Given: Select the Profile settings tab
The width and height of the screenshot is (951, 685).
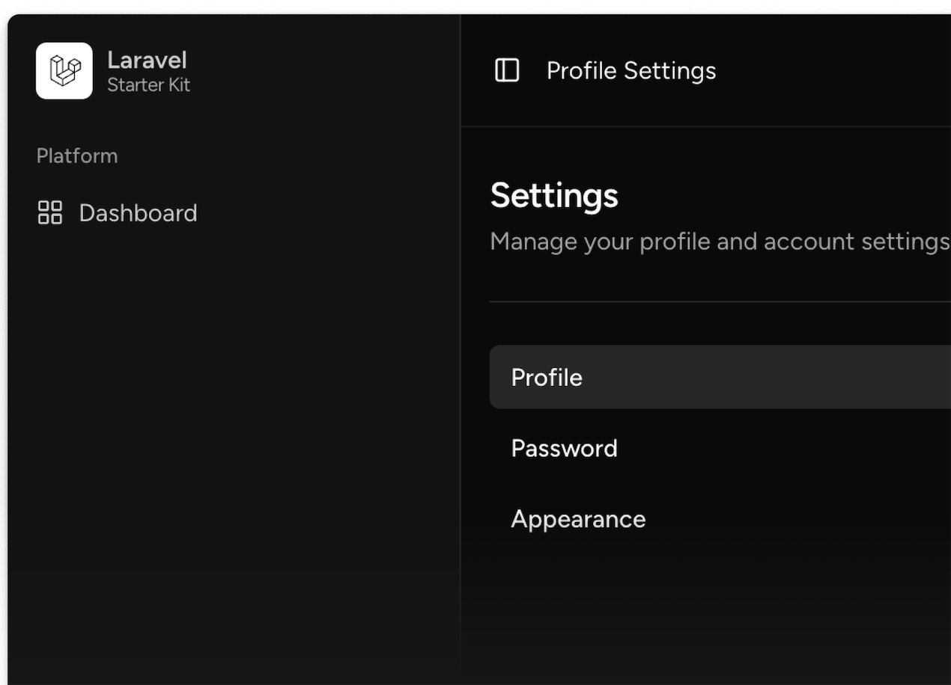Looking at the screenshot, I should point(547,377).
